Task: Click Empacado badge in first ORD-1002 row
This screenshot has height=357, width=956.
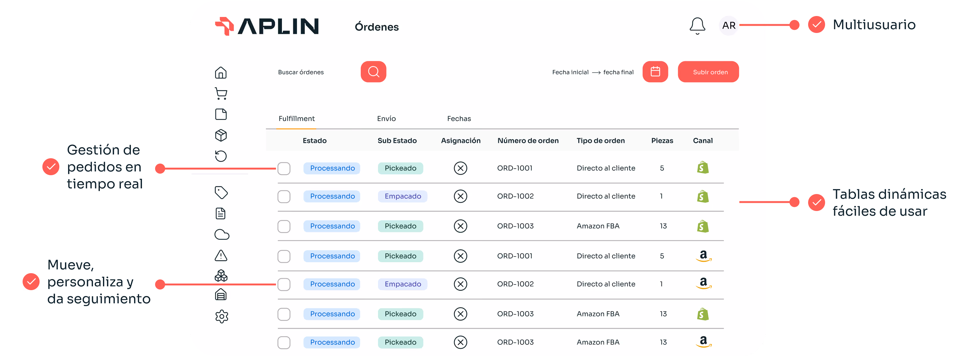Action: [402, 196]
